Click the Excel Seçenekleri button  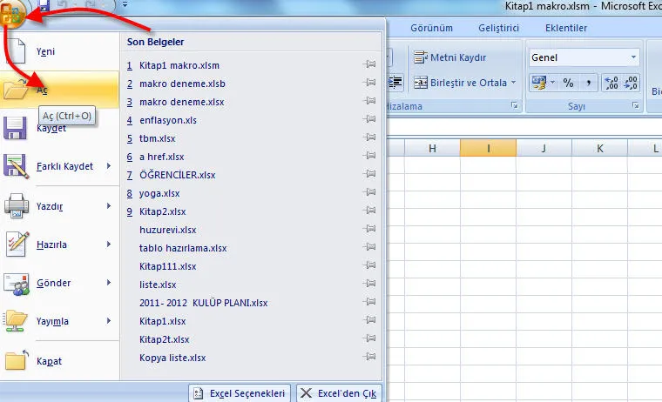(x=240, y=393)
